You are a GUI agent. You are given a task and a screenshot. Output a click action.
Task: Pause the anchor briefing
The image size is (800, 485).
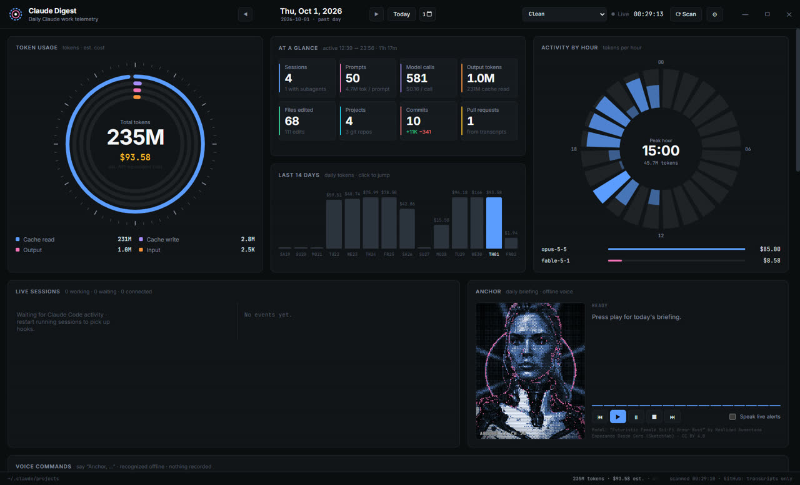(x=636, y=417)
